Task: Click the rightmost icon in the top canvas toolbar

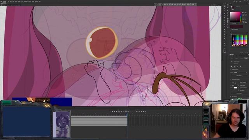Action: click(195, 4)
